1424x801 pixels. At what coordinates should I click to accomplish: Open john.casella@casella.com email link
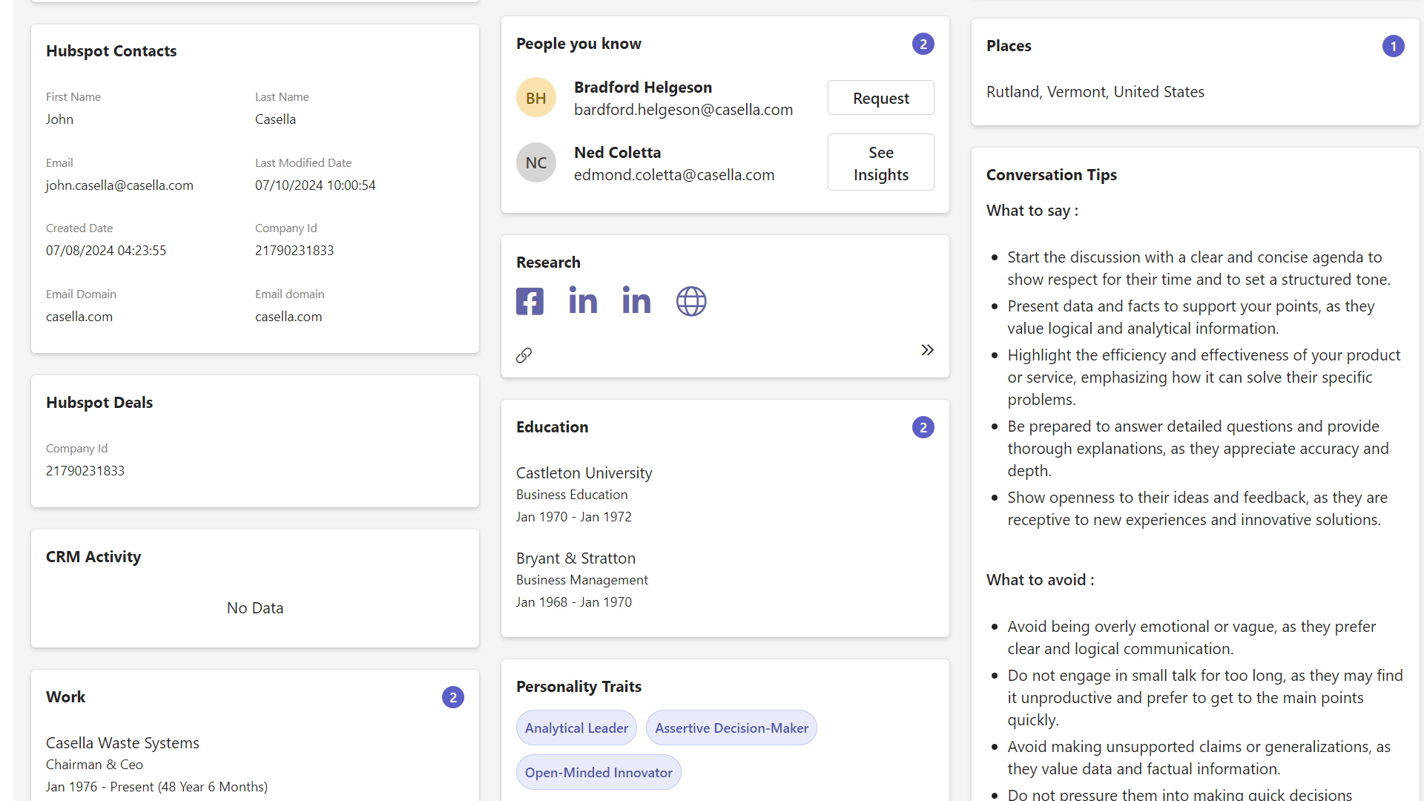coord(119,185)
